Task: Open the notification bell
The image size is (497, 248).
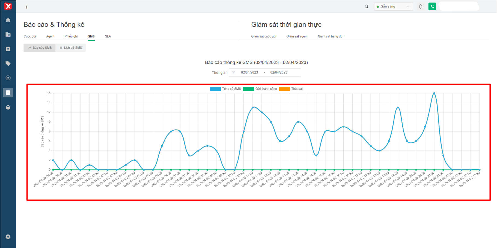Action: (421, 7)
